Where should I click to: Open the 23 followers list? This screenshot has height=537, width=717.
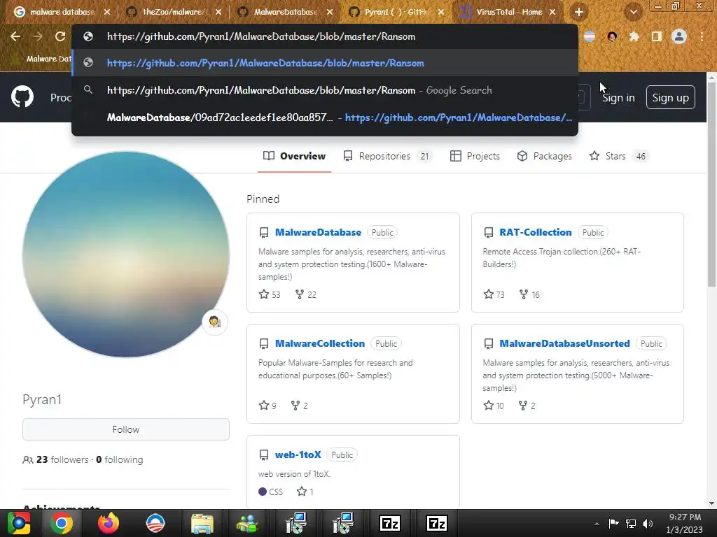(55, 459)
